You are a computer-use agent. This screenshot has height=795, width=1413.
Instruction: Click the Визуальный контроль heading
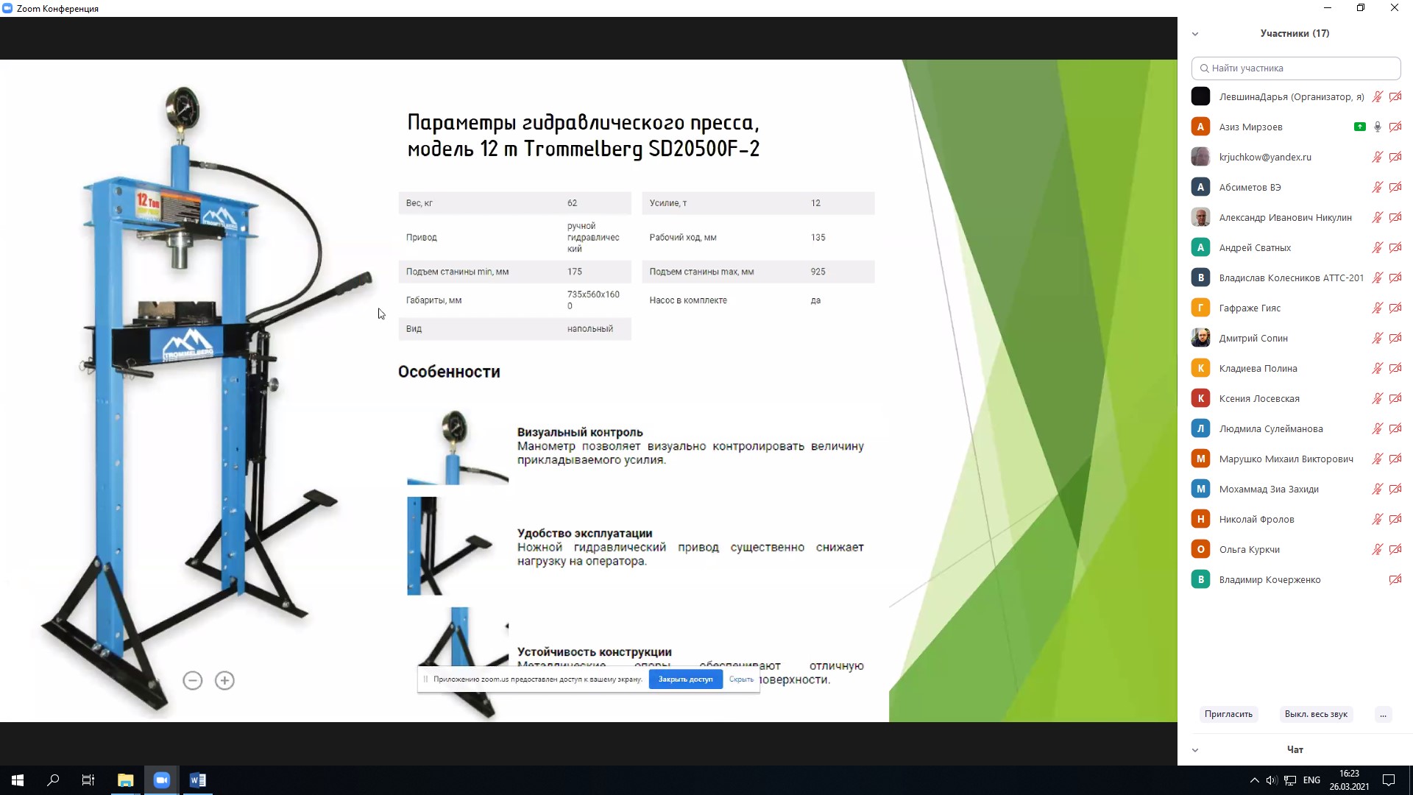(580, 432)
